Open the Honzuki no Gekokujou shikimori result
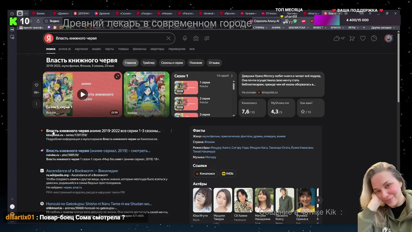The width and height of the screenshot is (412, 232). (x=99, y=204)
